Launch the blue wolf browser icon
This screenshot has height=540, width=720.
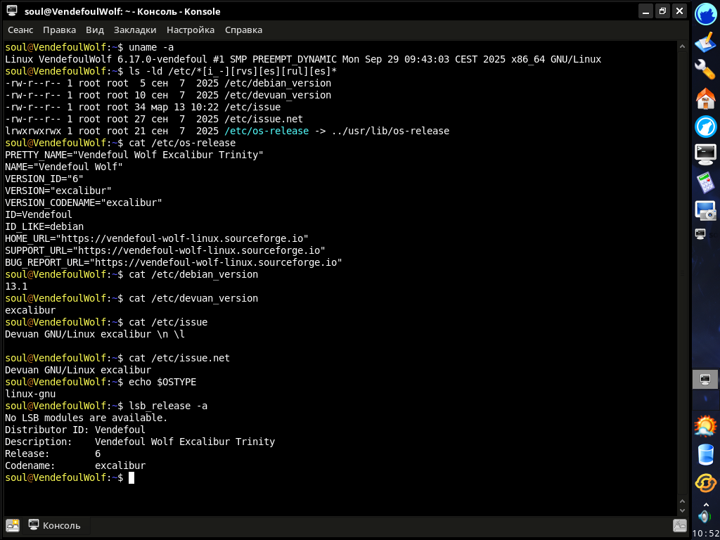(705, 127)
